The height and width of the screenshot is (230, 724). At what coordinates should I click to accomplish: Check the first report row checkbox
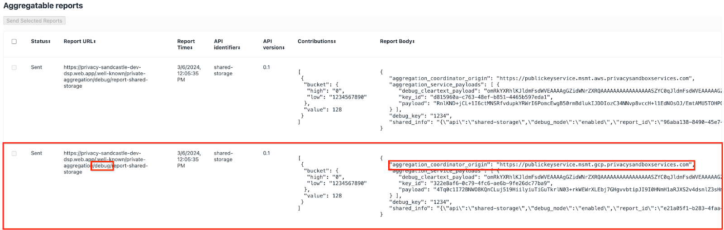click(14, 68)
